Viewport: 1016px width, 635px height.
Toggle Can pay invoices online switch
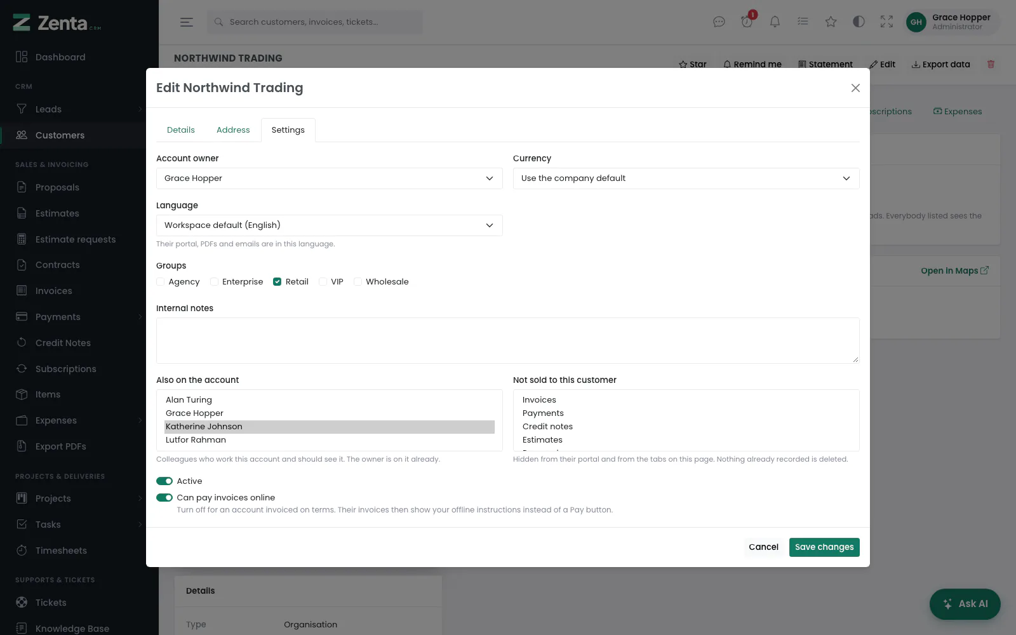tap(164, 498)
